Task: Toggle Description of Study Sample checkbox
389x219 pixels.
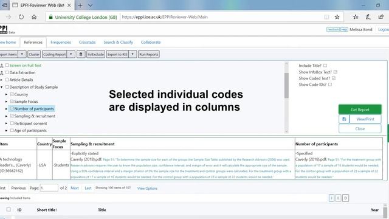Action: 7,87
